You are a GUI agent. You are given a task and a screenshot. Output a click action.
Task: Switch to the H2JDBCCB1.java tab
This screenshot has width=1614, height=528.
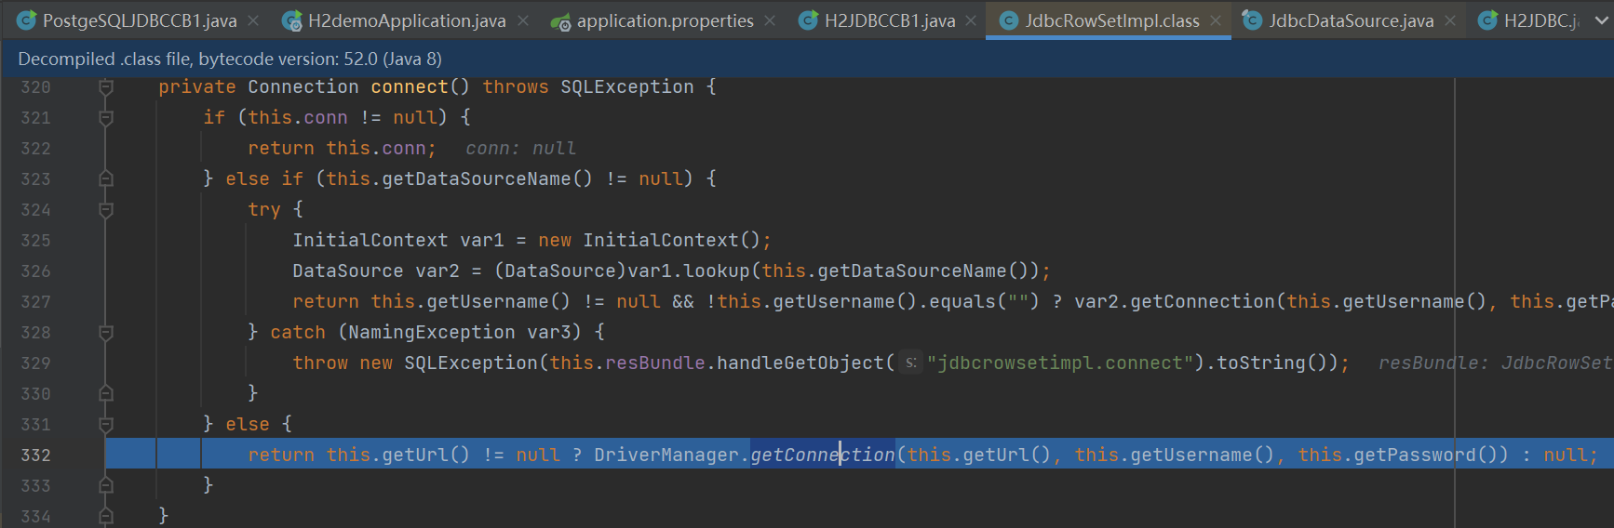pos(889,20)
